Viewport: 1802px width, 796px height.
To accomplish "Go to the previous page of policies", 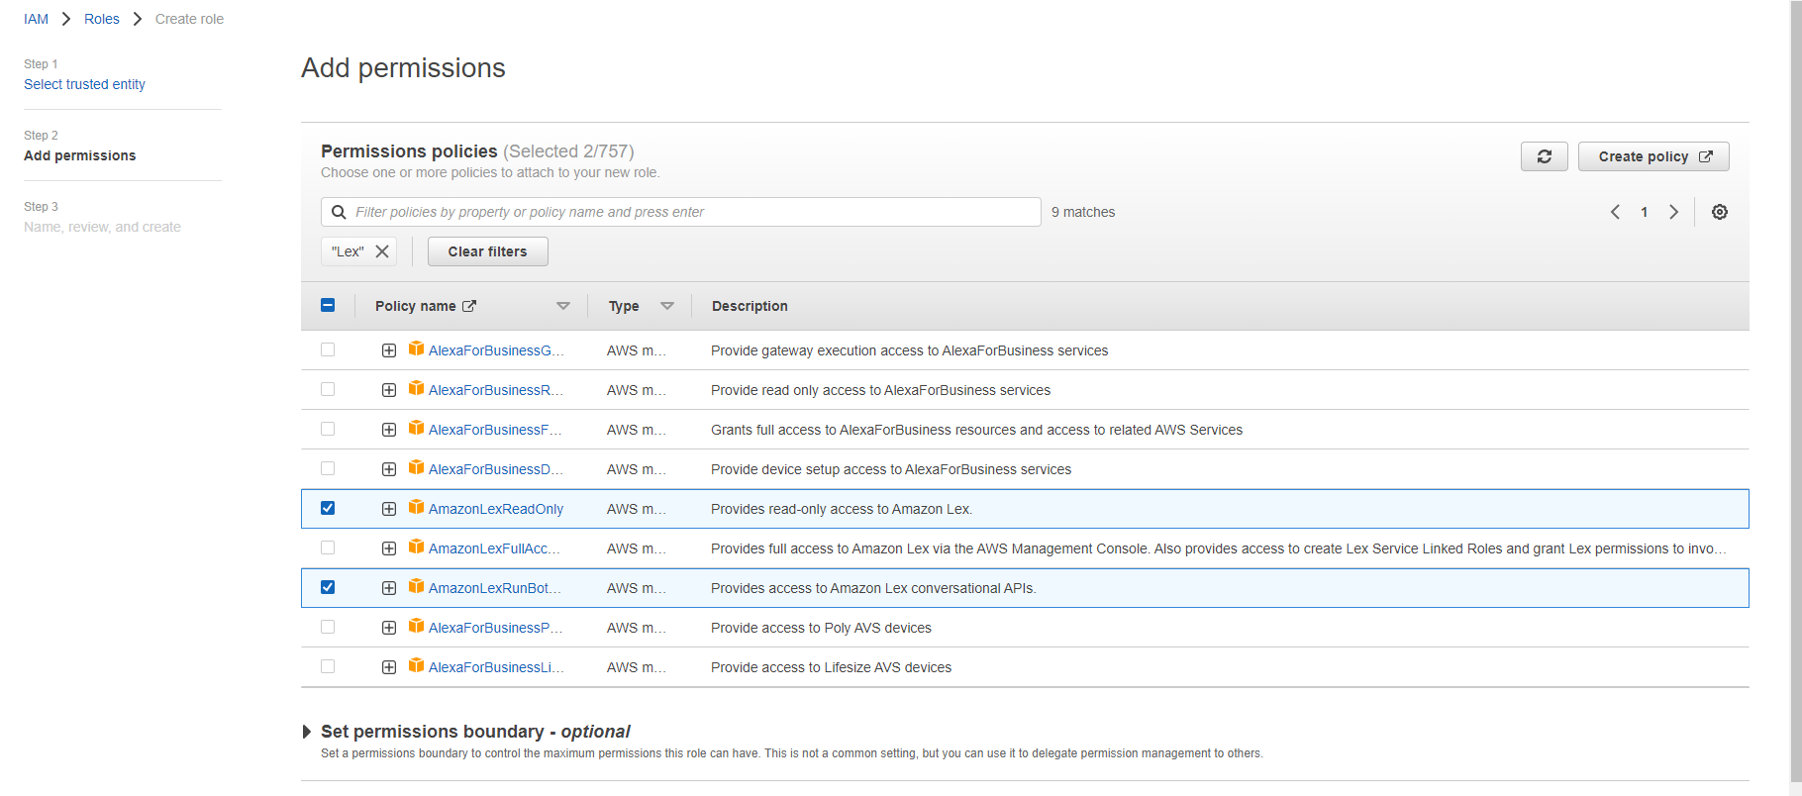I will tap(1615, 212).
